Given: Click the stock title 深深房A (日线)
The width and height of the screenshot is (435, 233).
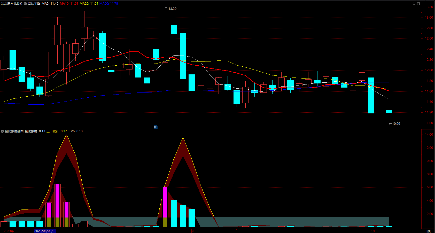Looking at the screenshot, I should 12,4.
